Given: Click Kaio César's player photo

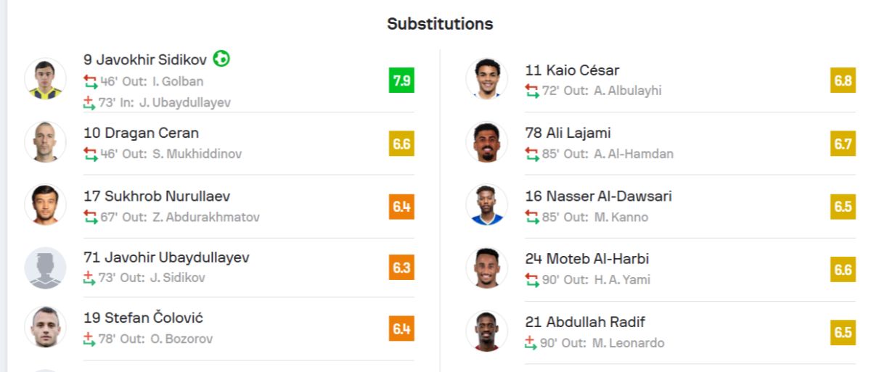Looking at the screenshot, I should [x=486, y=79].
